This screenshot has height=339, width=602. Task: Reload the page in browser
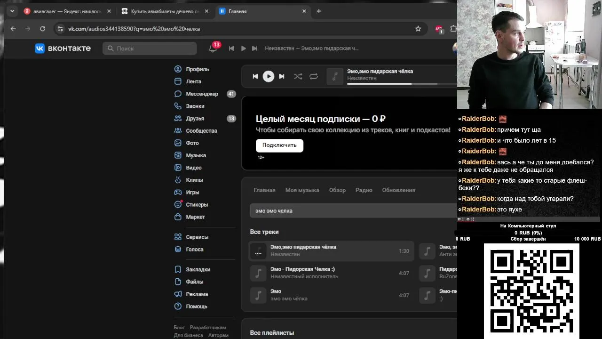coord(42,29)
